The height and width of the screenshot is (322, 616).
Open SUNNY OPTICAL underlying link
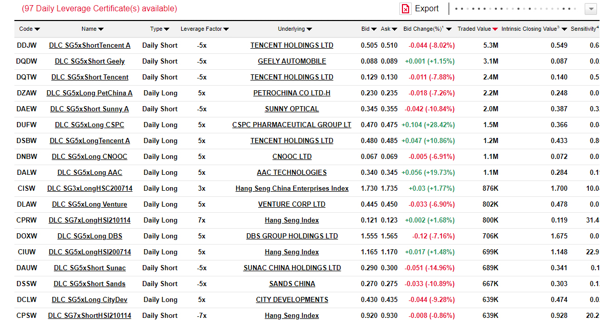coord(292,109)
